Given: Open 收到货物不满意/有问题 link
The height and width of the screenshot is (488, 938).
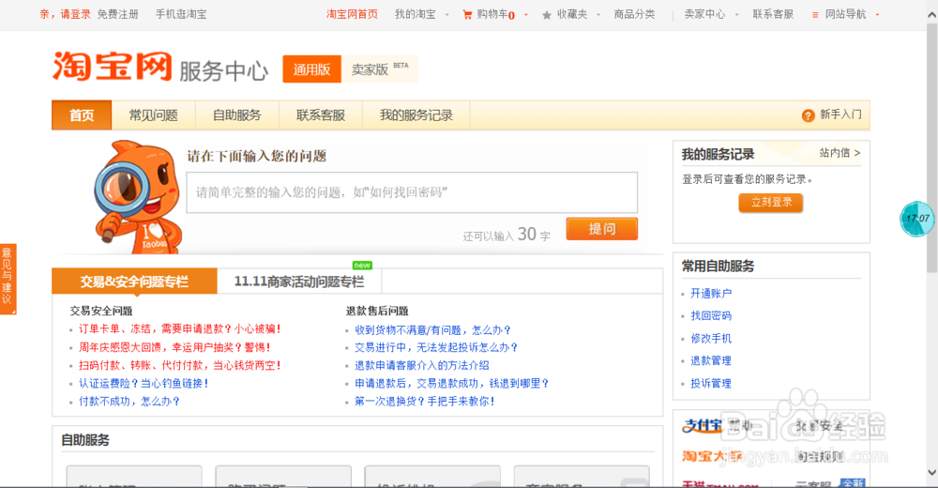Looking at the screenshot, I should tap(432, 330).
